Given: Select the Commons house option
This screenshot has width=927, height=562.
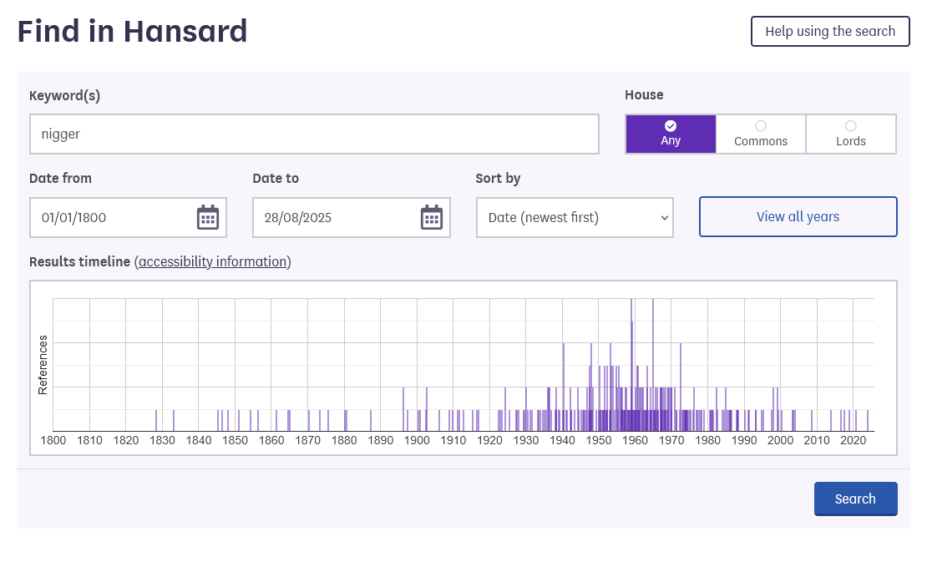Looking at the screenshot, I should 760,134.
